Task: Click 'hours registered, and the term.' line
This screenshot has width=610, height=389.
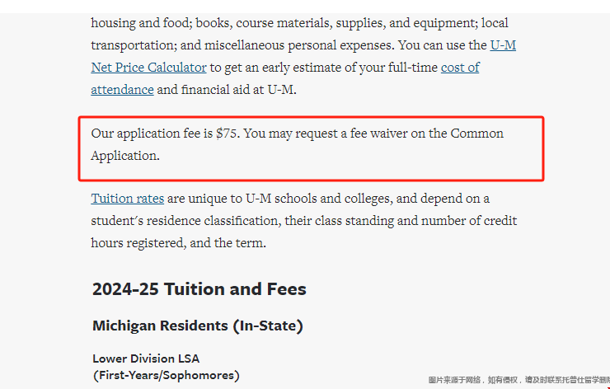Action: [179, 243]
